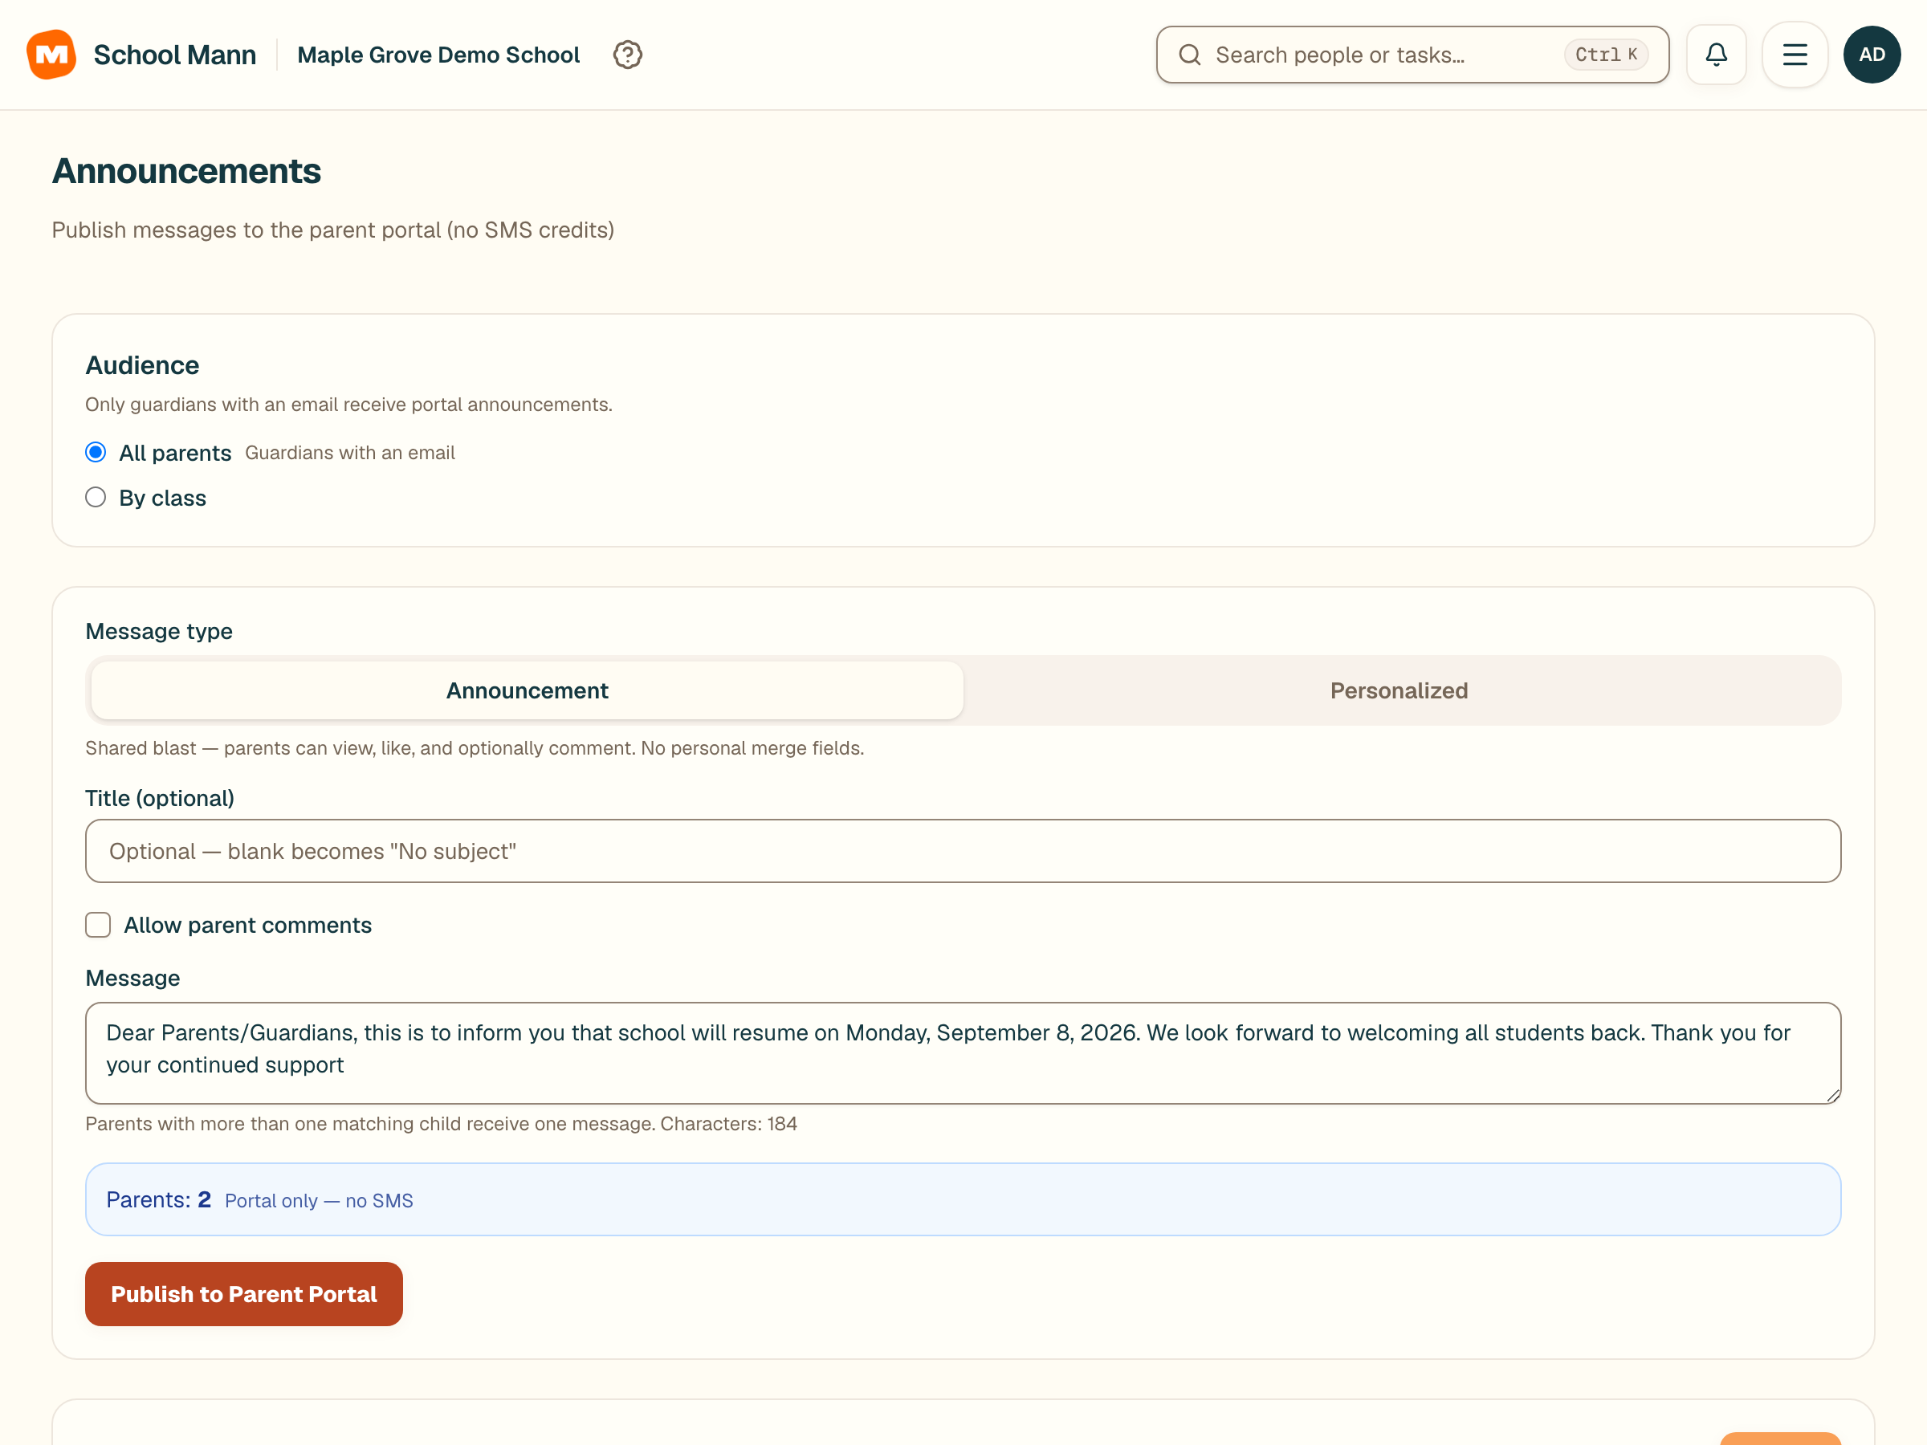The height and width of the screenshot is (1445, 1927).
Task: Click Publish to Parent Portal button
Action: pyautogui.click(x=244, y=1294)
